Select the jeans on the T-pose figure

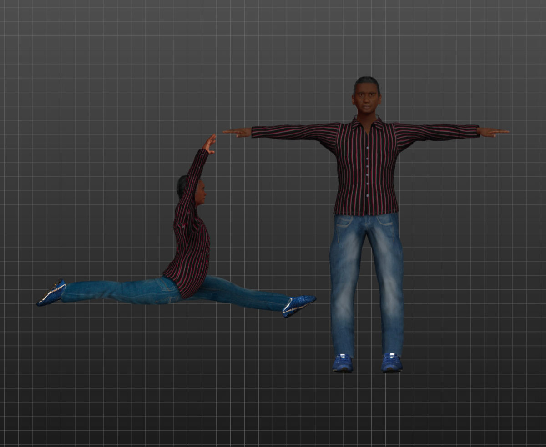(x=364, y=273)
